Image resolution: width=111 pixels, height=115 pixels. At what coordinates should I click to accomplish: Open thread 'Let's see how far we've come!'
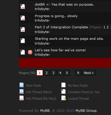(60, 50)
